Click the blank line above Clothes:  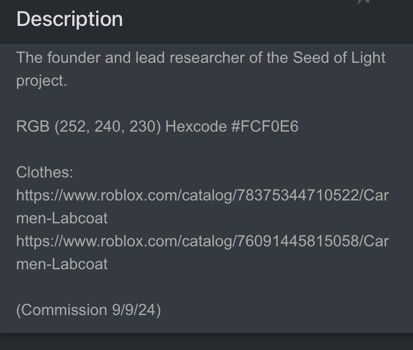pos(206,149)
